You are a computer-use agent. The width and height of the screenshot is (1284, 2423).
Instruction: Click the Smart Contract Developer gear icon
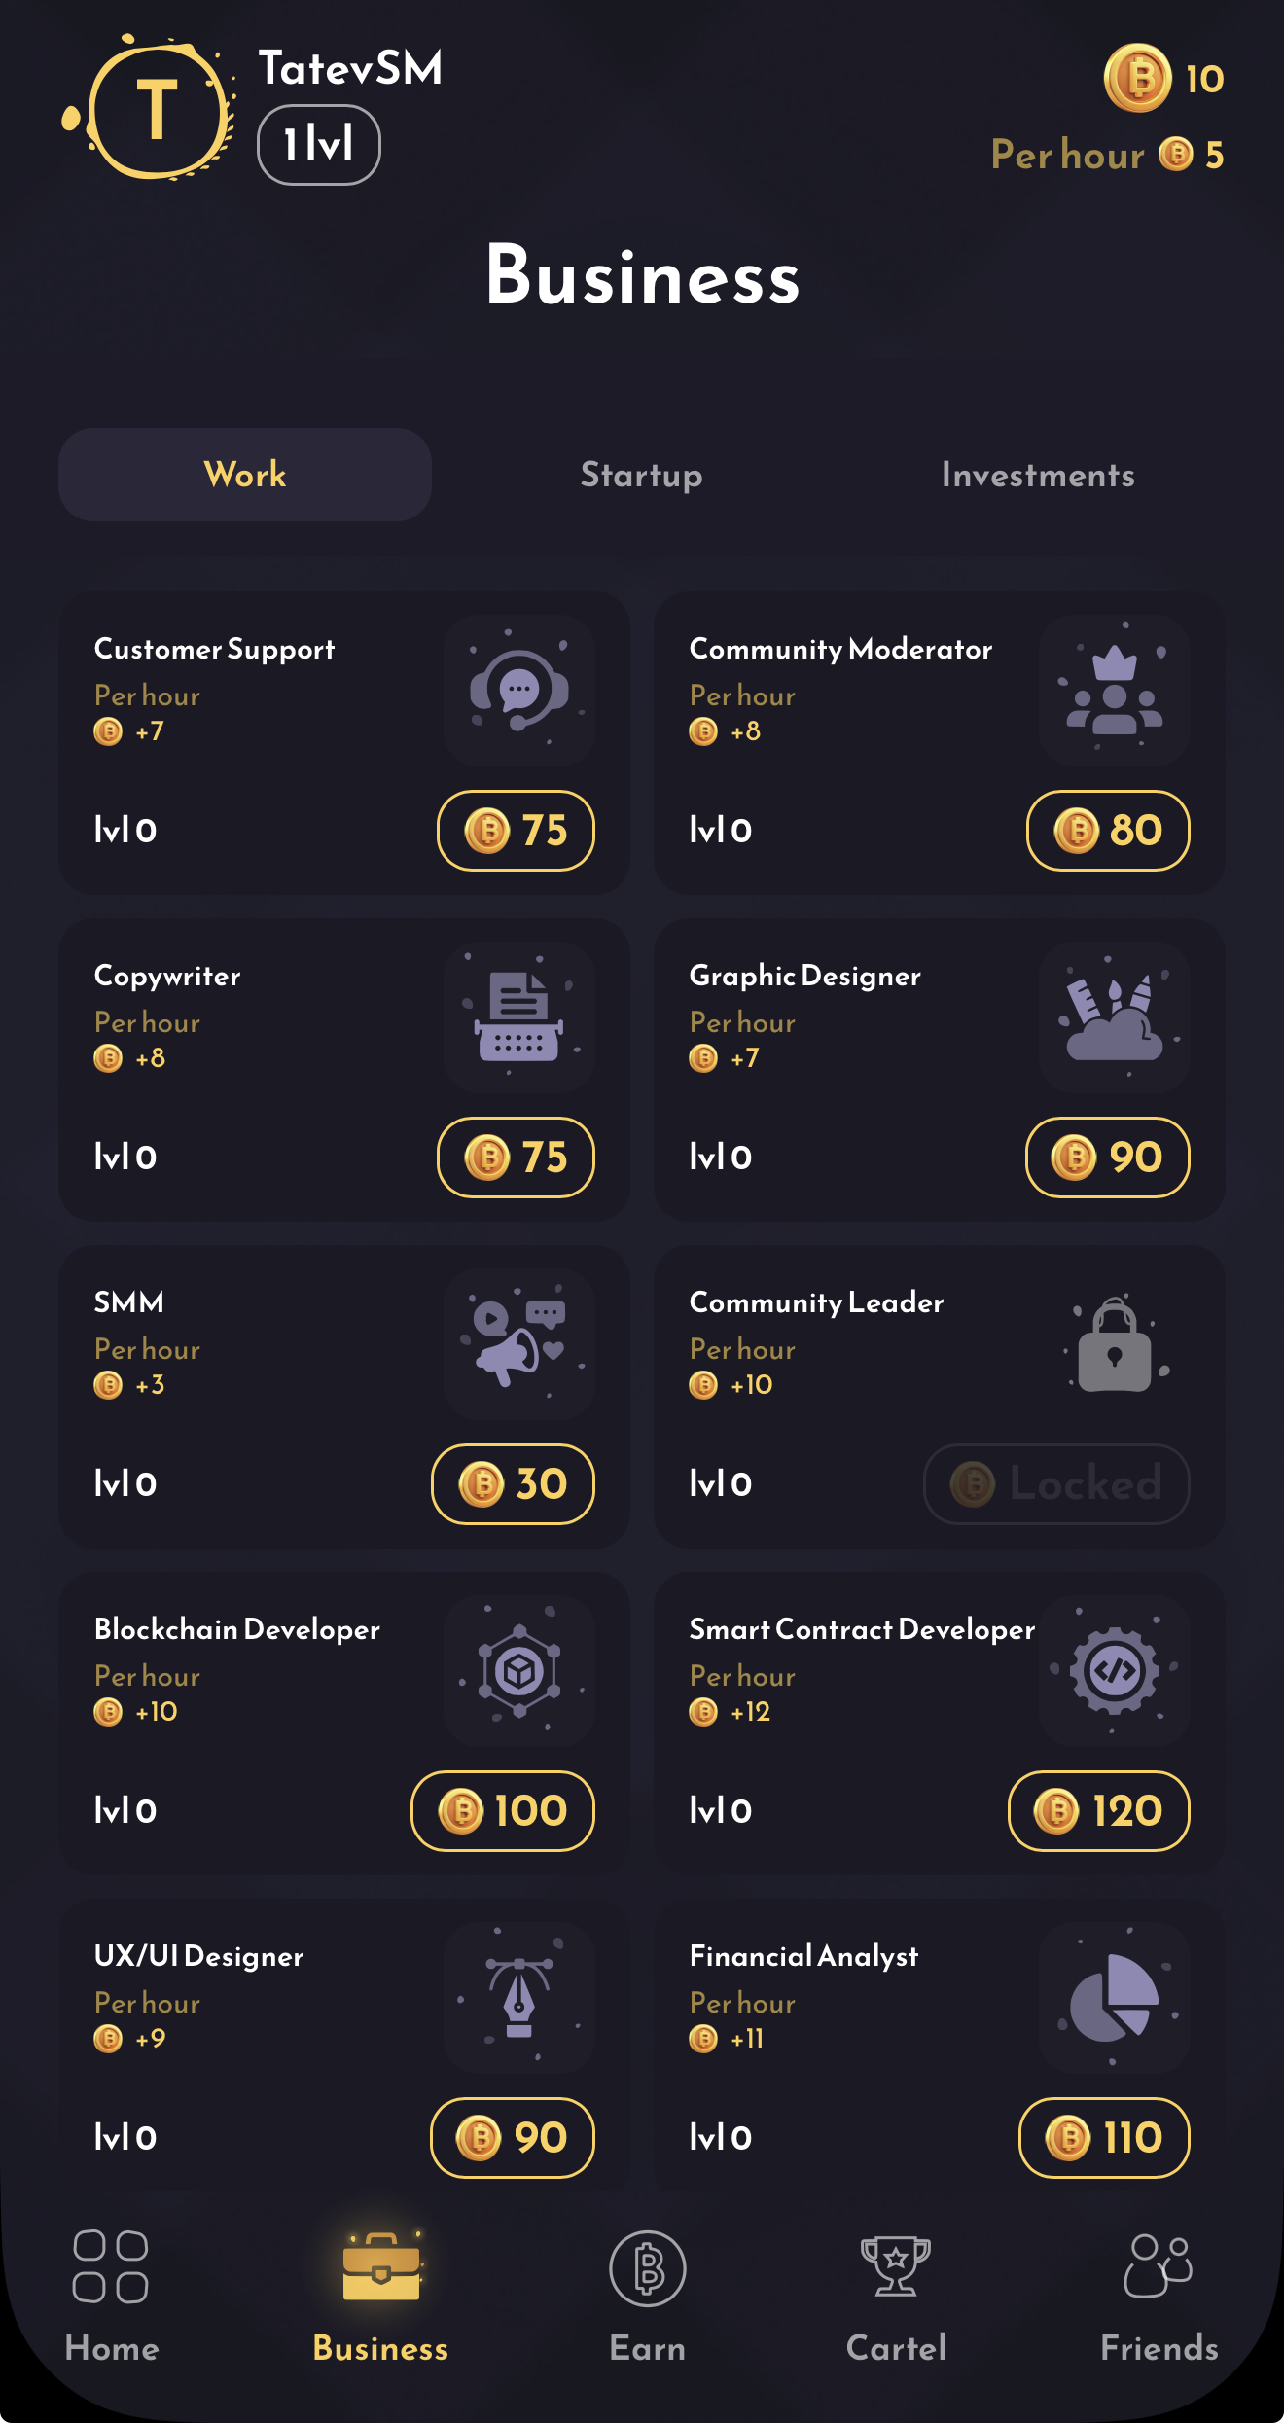point(1115,1669)
